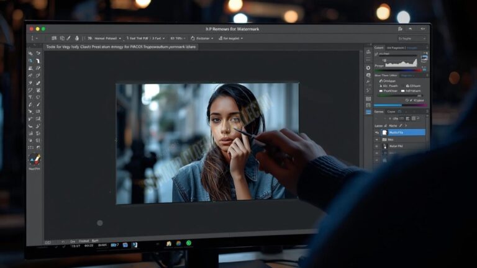The height and width of the screenshot is (268, 477).
Task: Click the three-dots icon in the toolbox
Action: click(30, 148)
